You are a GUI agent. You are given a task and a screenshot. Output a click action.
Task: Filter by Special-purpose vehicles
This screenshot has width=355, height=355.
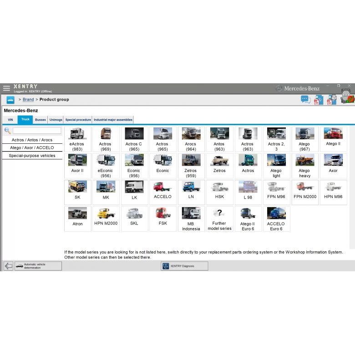pos(32,156)
